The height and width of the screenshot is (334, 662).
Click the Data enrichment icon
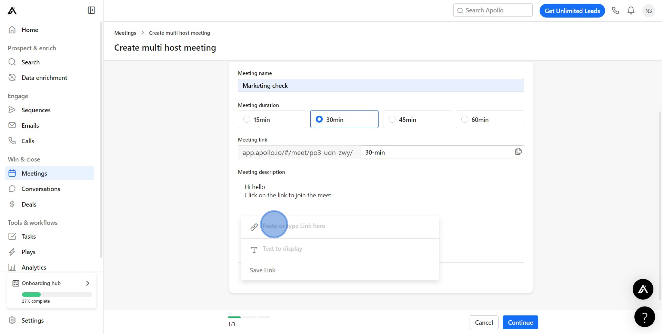(12, 77)
